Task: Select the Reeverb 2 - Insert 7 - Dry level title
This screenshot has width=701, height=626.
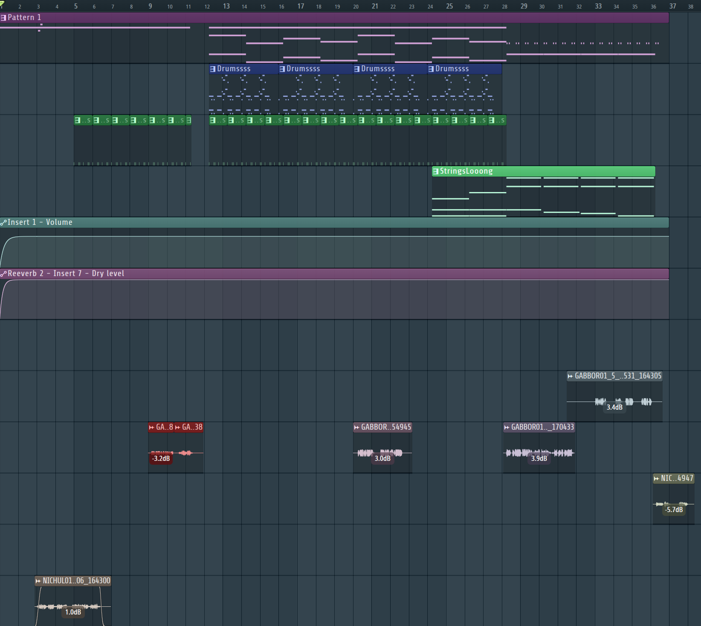Action: tap(66, 274)
